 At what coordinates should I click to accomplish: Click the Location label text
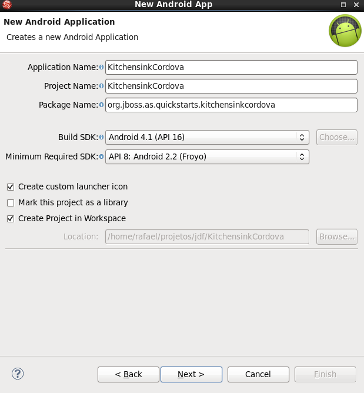pos(81,237)
